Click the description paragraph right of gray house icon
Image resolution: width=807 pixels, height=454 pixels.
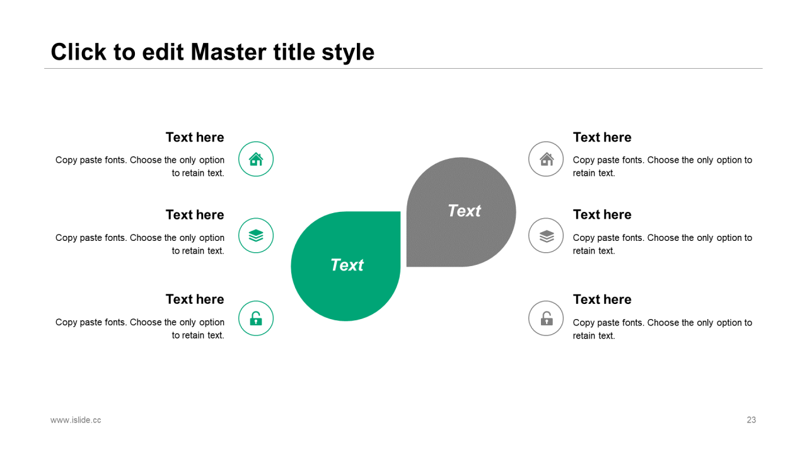coord(663,166)
